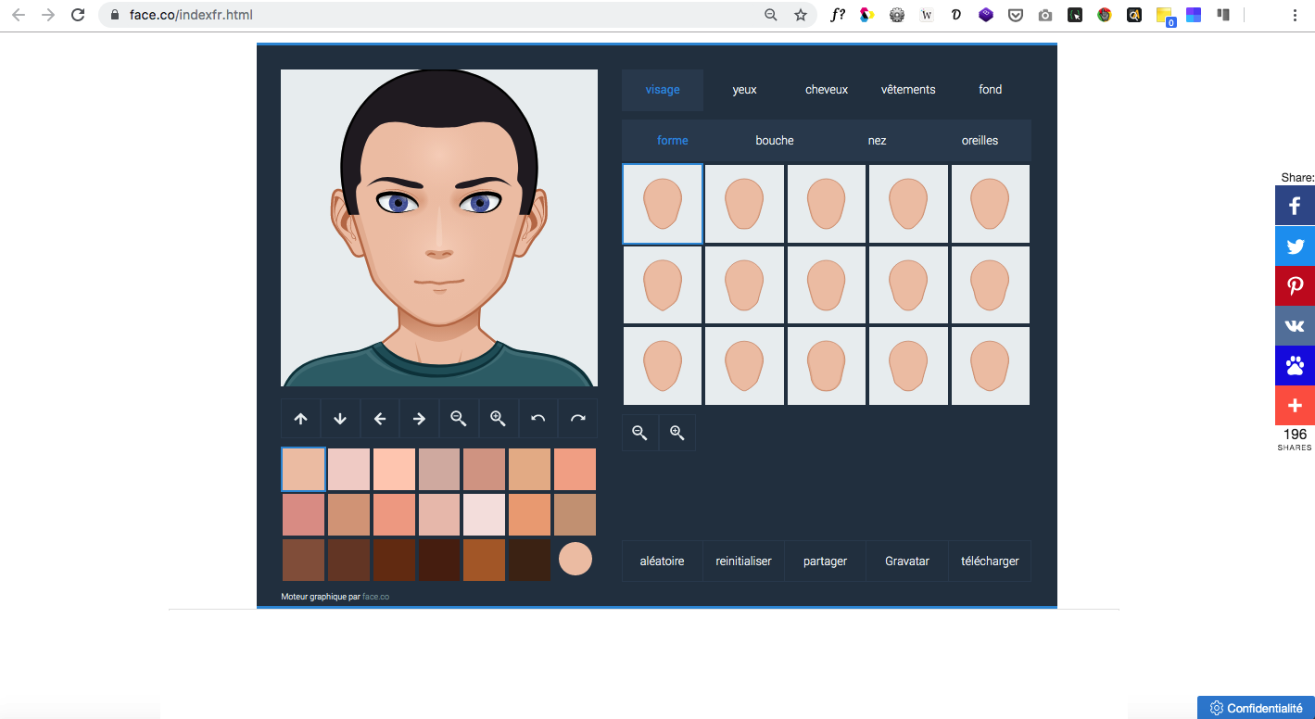Switch to the visage tab
Viewport: 1315px width, 719px height.
tap(663, 90)
